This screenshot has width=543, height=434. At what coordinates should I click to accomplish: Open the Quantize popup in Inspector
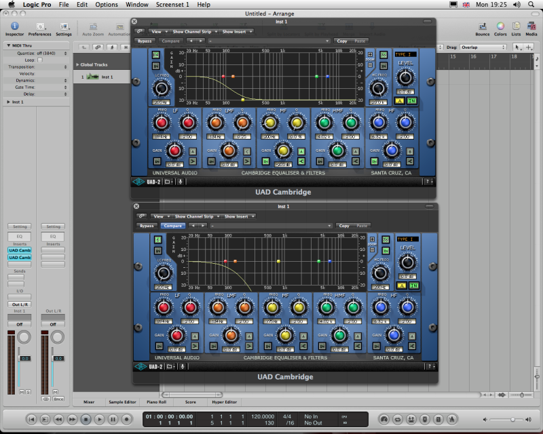[x=52, y=54]
